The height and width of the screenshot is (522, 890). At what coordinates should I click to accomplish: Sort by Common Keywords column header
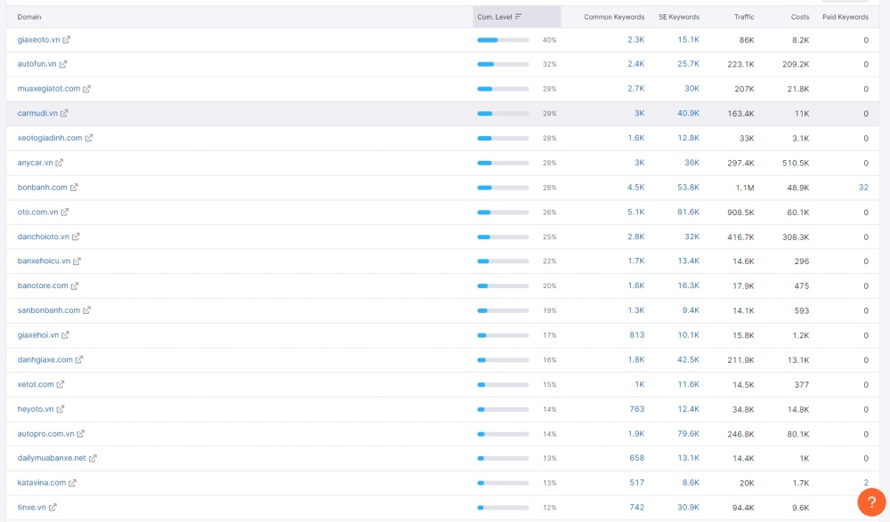click(614, 17)
